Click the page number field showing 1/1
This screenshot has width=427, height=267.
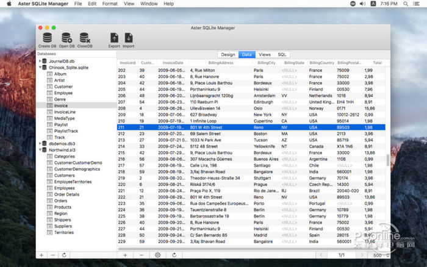click(x=342, y=255)
